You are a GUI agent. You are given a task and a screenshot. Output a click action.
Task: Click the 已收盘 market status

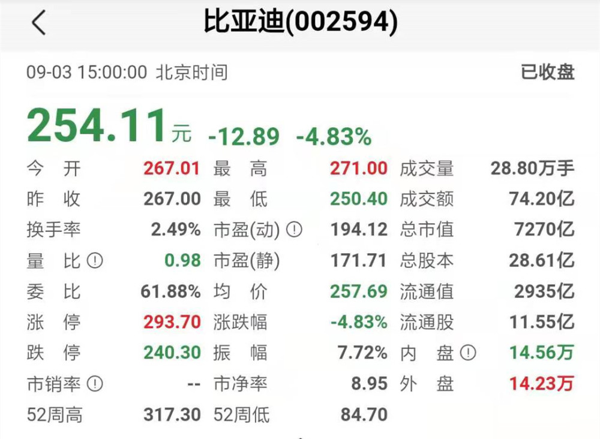548,72
